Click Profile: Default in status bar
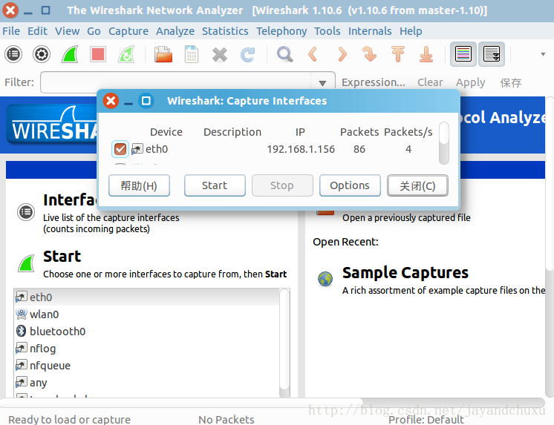Screen dimensions: 554x425 (x=426, y=419)
